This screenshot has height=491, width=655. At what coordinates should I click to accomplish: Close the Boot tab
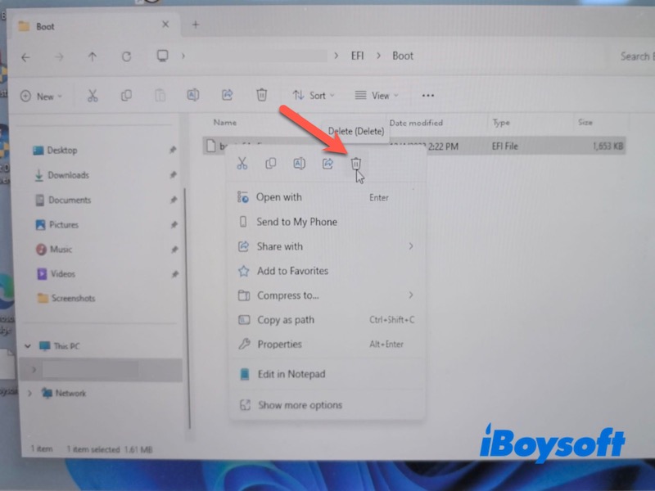tap(165, 25)
